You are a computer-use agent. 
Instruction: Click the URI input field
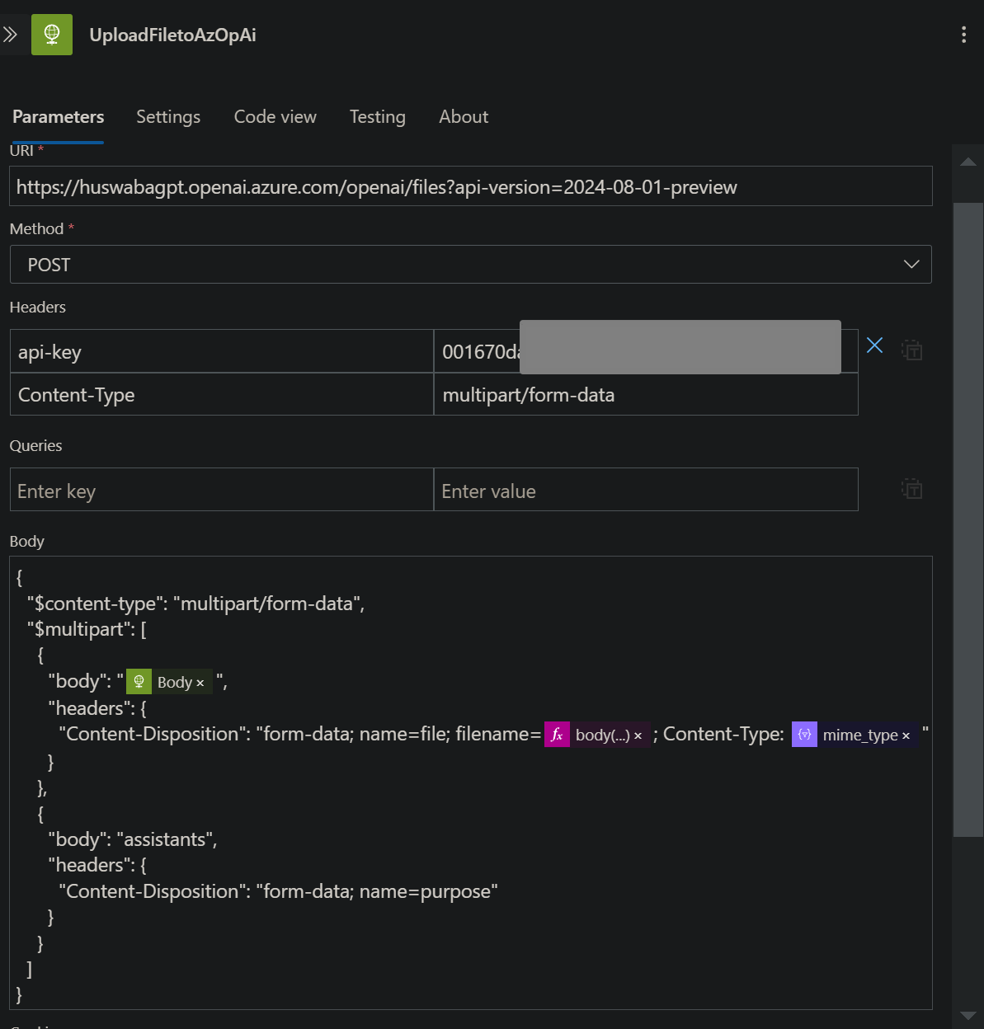tap(470, 186)
